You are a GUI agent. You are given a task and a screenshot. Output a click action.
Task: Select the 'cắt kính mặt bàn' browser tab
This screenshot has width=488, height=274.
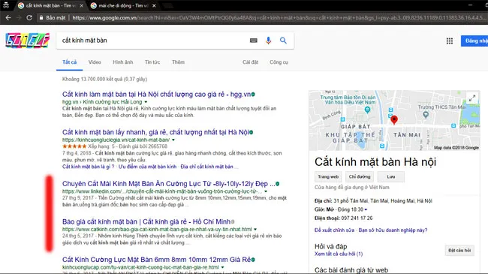click(50, 5)
